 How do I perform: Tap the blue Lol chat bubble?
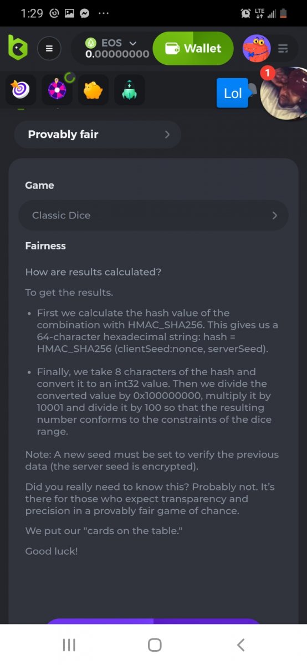tap(233, 93)
